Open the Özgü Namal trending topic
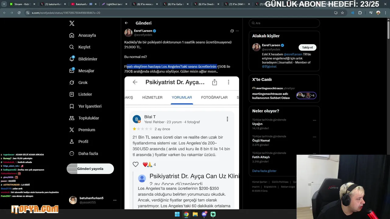Viewport: 390px width, 219px height. [x=261, y=141]
